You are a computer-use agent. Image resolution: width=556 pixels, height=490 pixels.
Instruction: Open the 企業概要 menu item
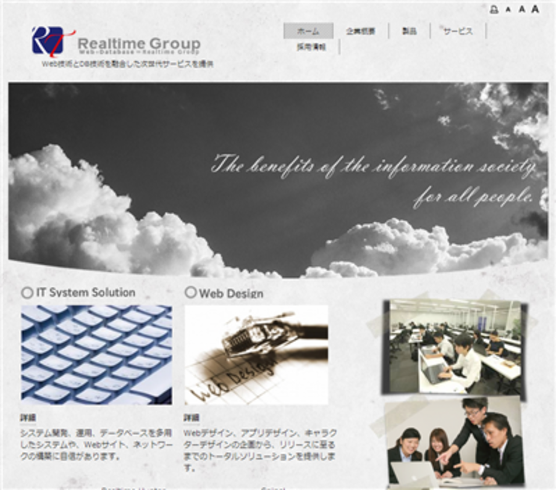point(361,31)
